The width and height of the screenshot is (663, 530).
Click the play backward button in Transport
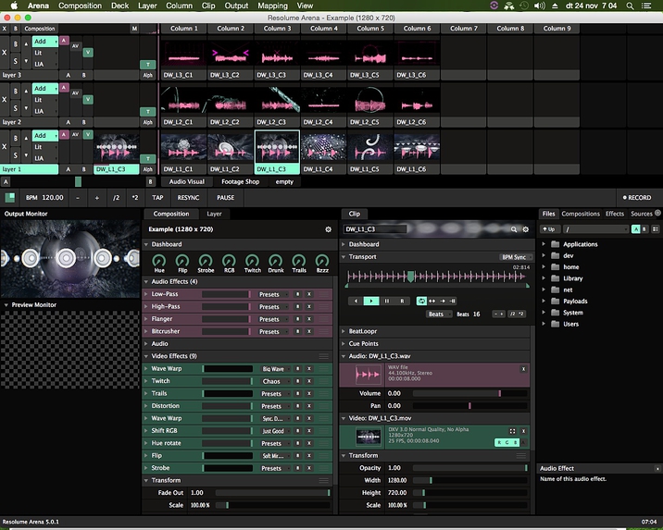355,301
